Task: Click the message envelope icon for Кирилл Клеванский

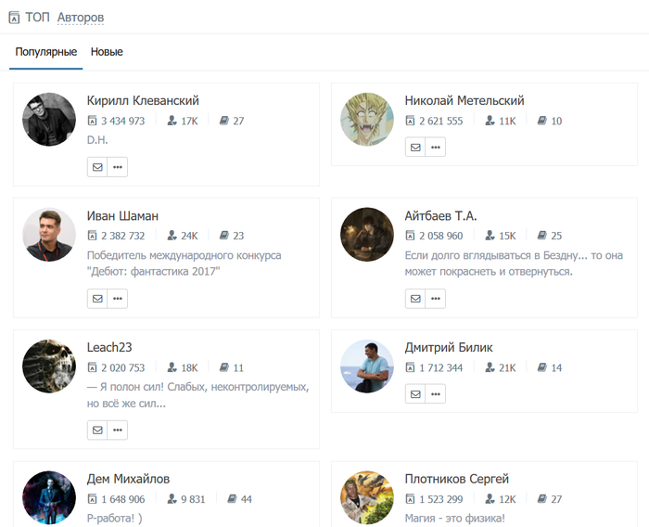Action: [97, 167]
